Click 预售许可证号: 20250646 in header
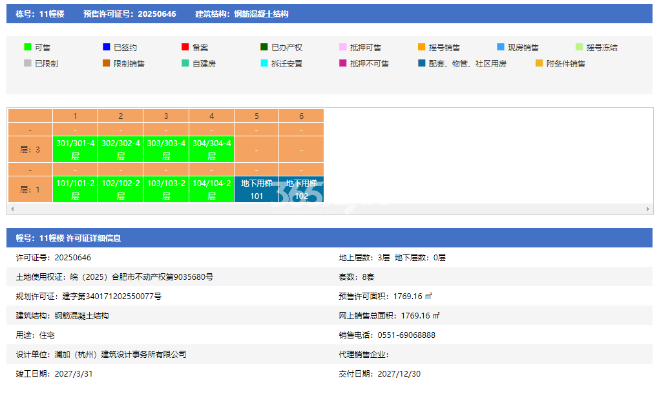Screen dimensions: 659x396 (129, 14)
